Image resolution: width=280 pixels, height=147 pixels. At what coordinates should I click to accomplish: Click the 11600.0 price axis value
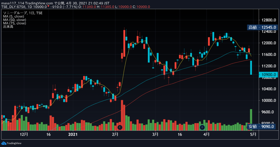[x=269, y=54]
